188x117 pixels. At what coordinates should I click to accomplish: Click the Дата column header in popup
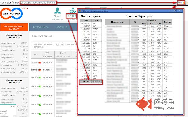(x=86, y=21)
